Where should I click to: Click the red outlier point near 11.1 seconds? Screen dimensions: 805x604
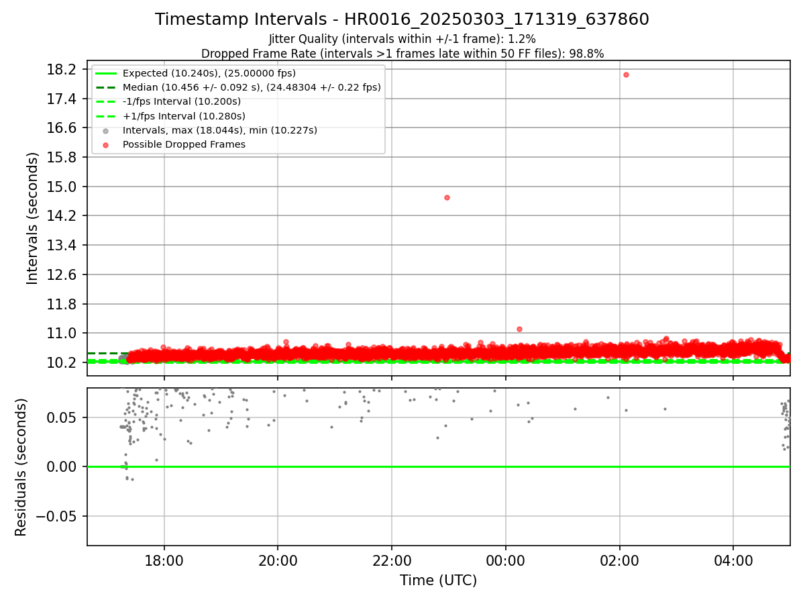point(519,329)
